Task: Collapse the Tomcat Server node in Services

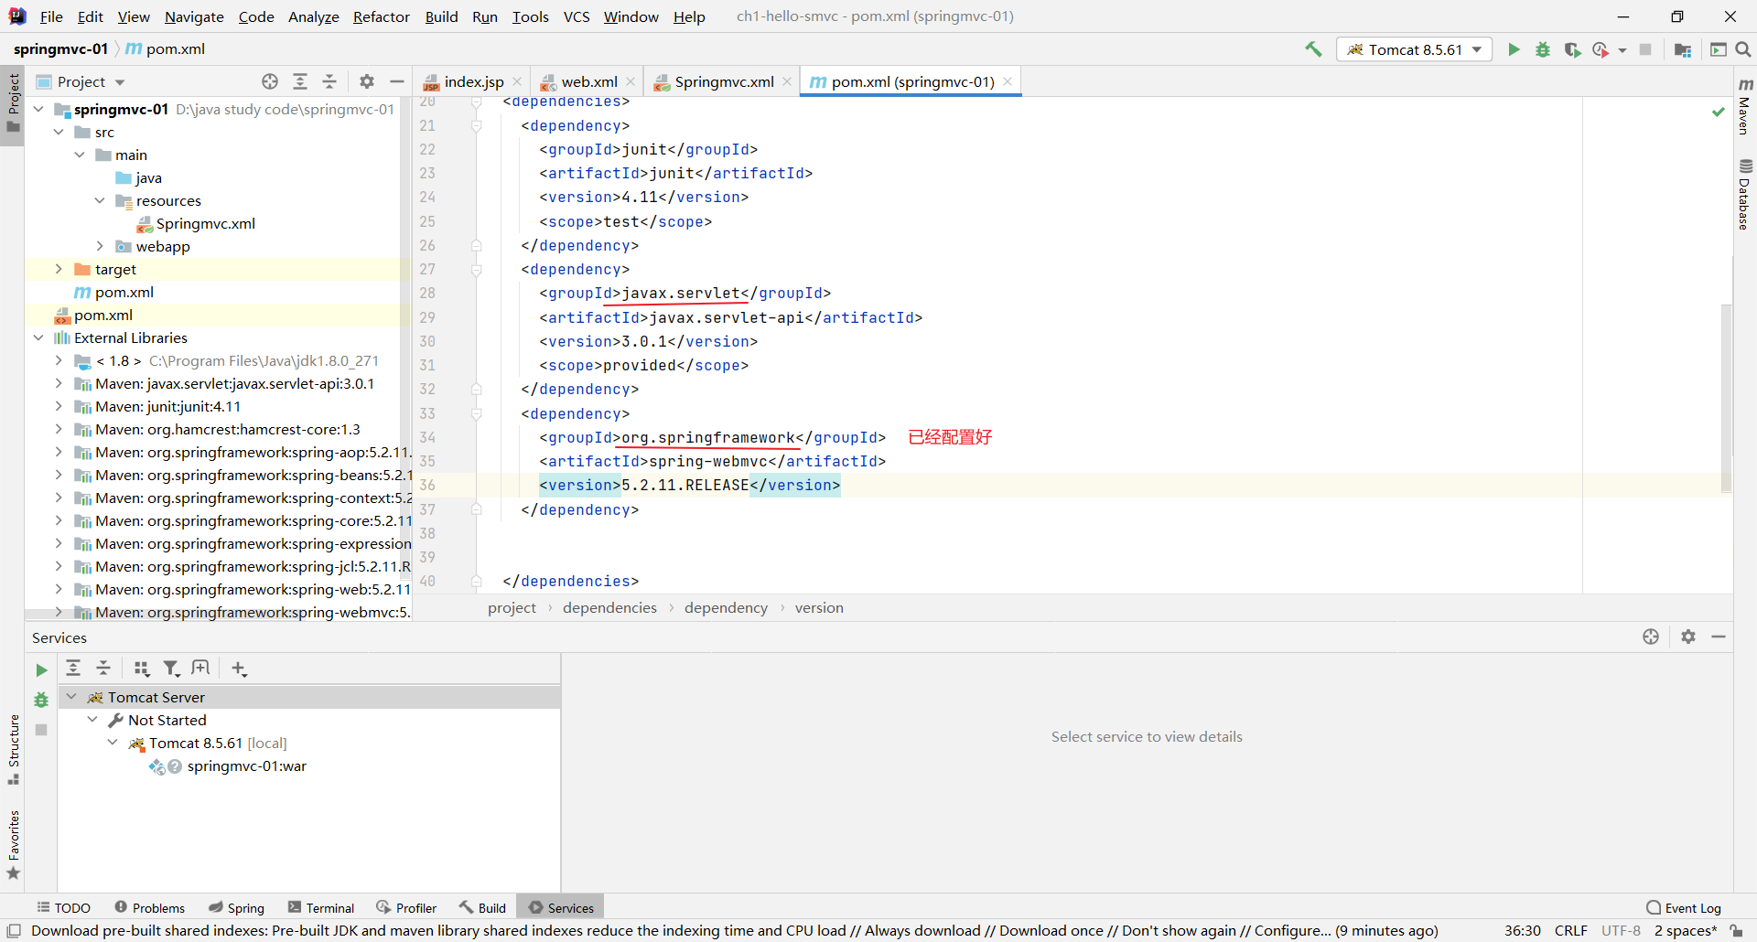Action: (x=71, y=696)
